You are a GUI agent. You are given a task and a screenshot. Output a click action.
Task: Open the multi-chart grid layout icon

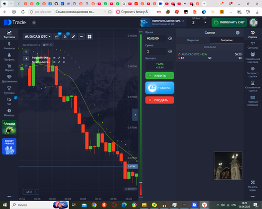90,37
